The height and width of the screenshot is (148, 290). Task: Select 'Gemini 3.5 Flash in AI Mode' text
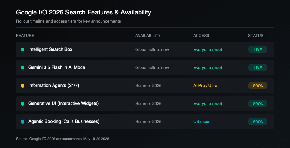57,68
